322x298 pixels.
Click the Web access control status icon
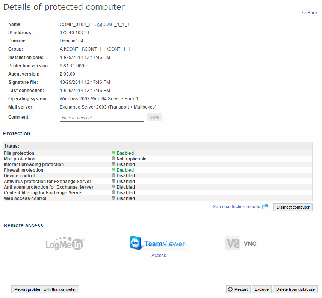[113, 198]
